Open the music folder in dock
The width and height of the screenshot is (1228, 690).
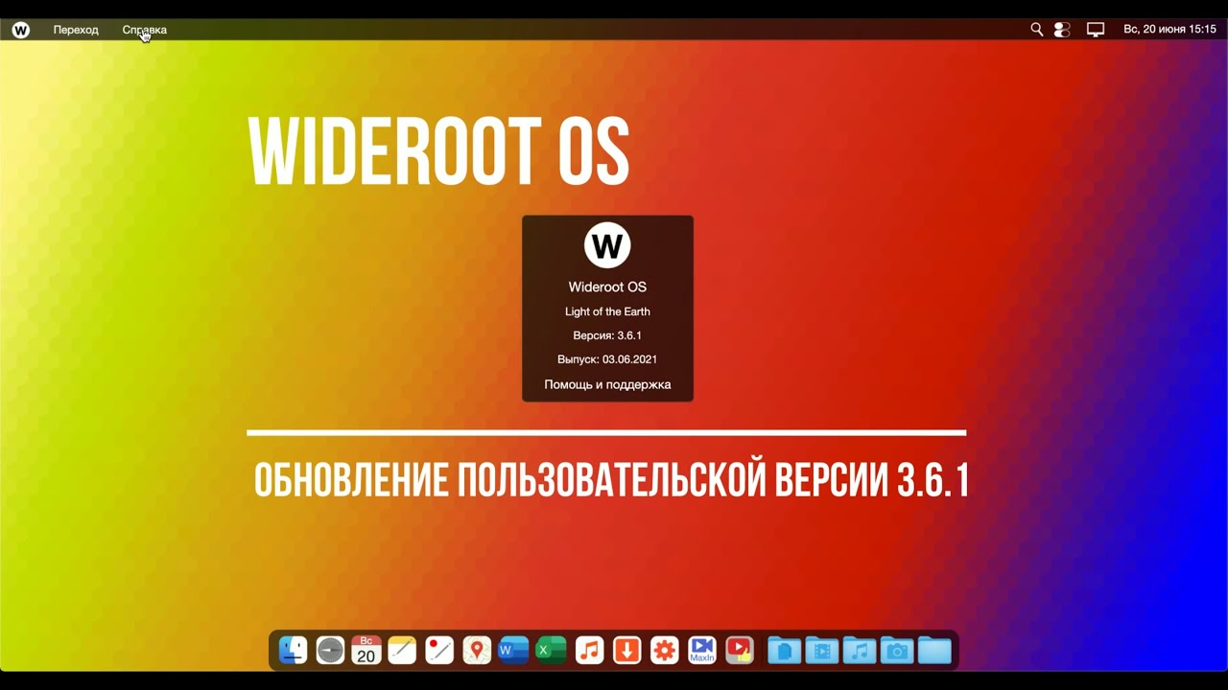pos(860,651)
